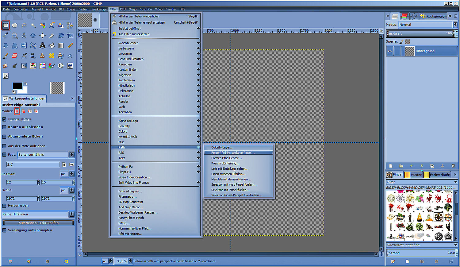Choose Alle Filter zurücksetzen
This screenshot has width=460, height=267.
[x=156, y=34]
